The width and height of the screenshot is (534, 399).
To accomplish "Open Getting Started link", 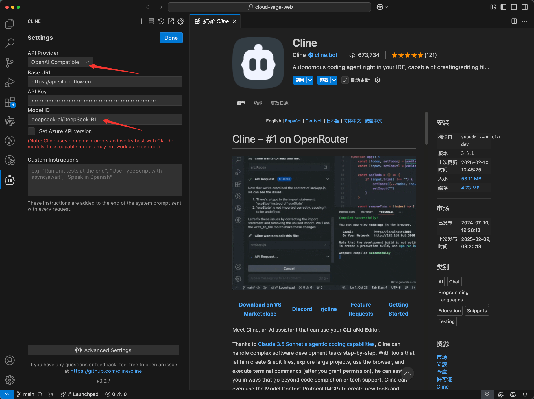I will pyautogui.click(x=398, y=309).
